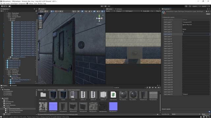Select the In Assets search scope

61,90
